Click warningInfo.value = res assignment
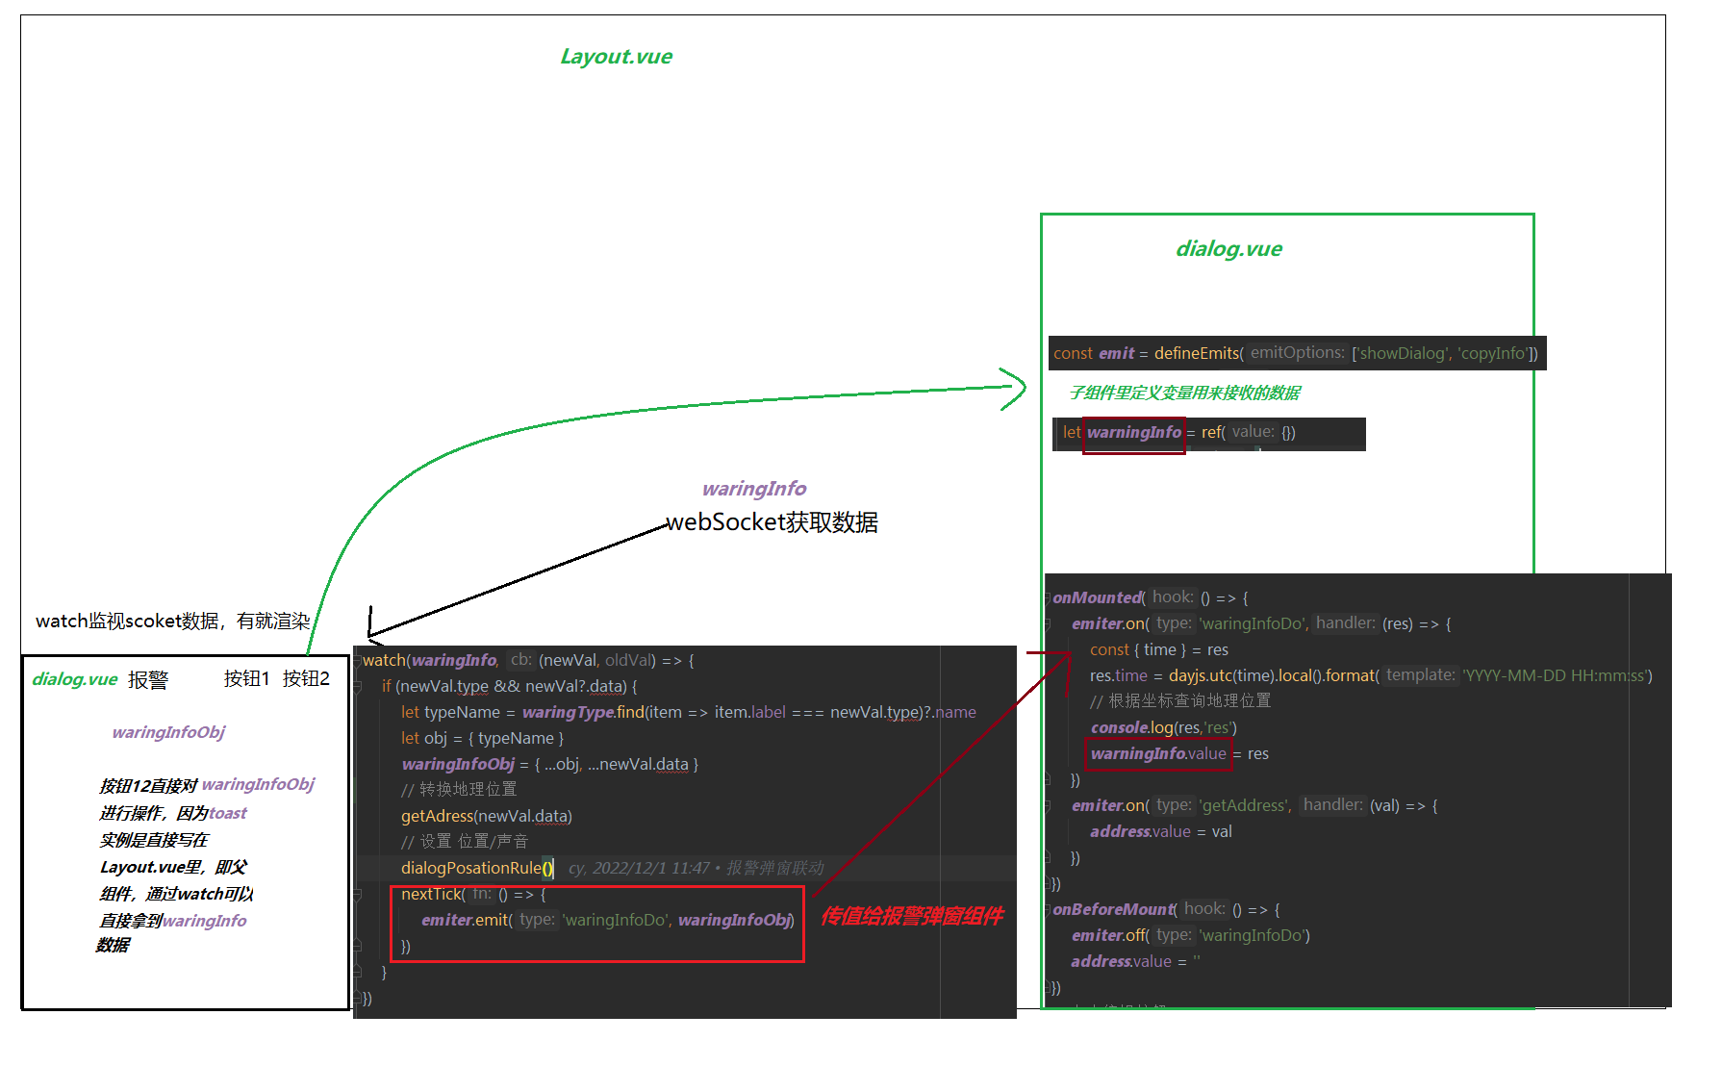Viewport: 1722px width, 1066px height. point(1179,754)
